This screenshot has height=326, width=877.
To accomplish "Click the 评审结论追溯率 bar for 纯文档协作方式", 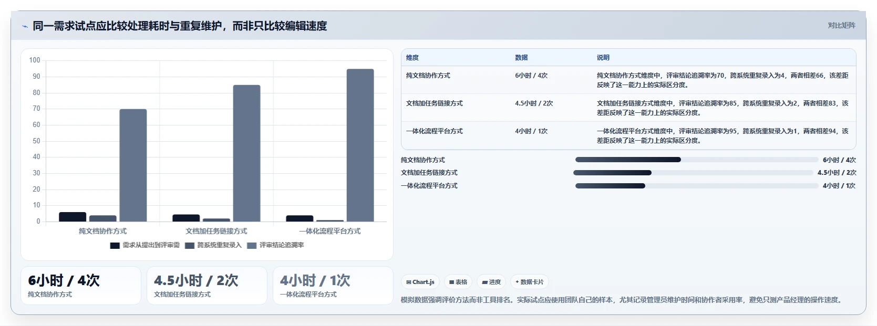I will coord(133,165).
